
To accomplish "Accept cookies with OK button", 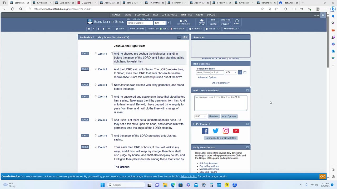I will (323, 176).
